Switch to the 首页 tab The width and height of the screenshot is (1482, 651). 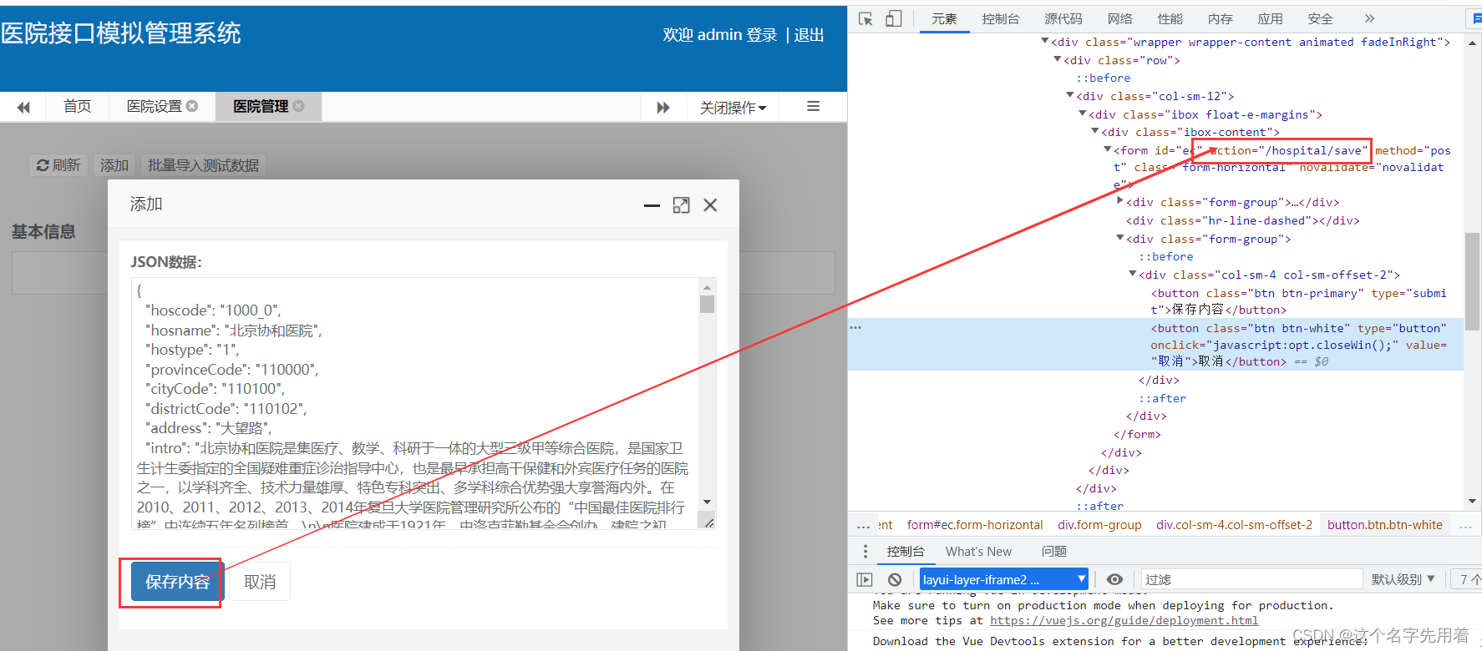click(77, 106)
